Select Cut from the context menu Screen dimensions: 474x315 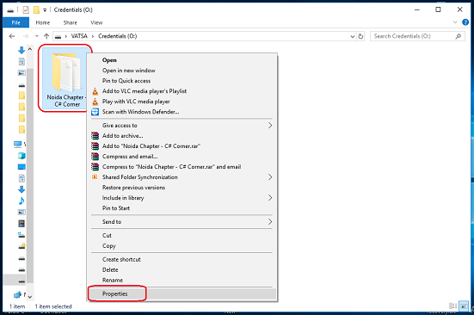click(x=182, y=235)
